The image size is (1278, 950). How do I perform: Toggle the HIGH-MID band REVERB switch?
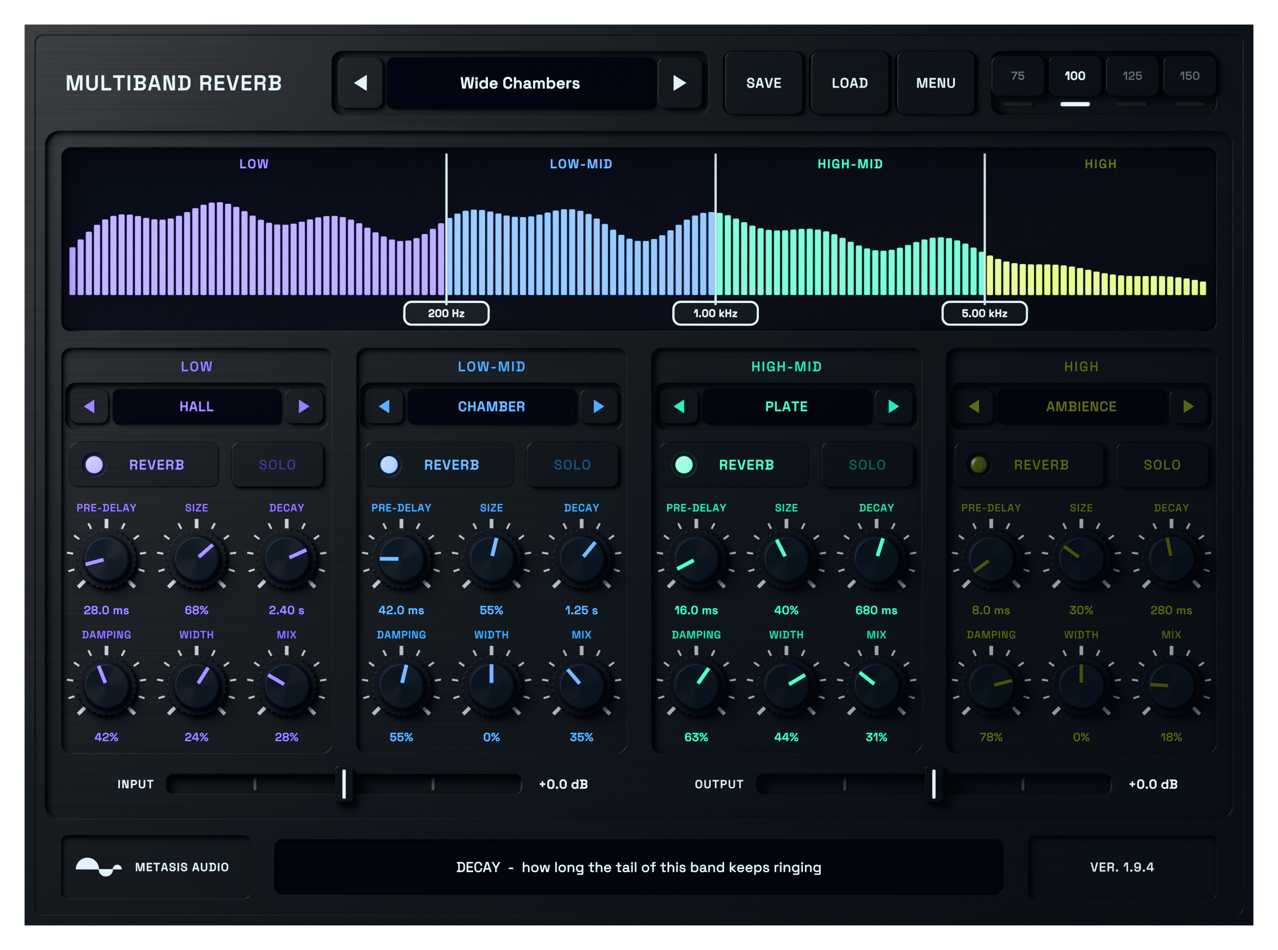click(734, 465)
